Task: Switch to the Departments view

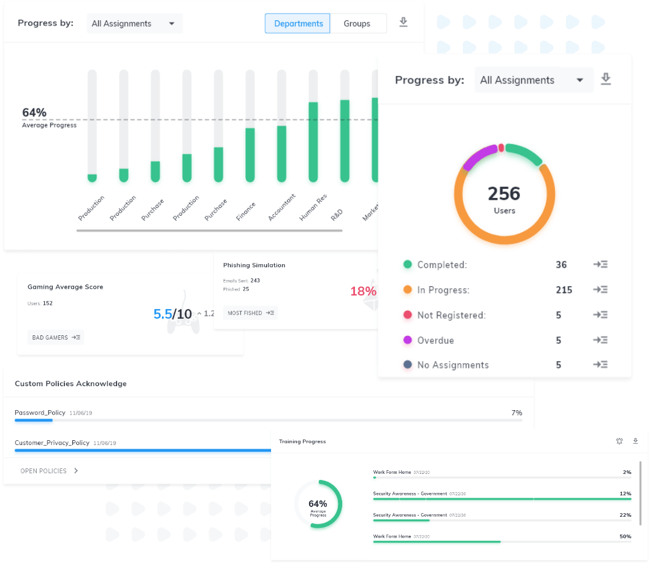Action: [298, 23]
